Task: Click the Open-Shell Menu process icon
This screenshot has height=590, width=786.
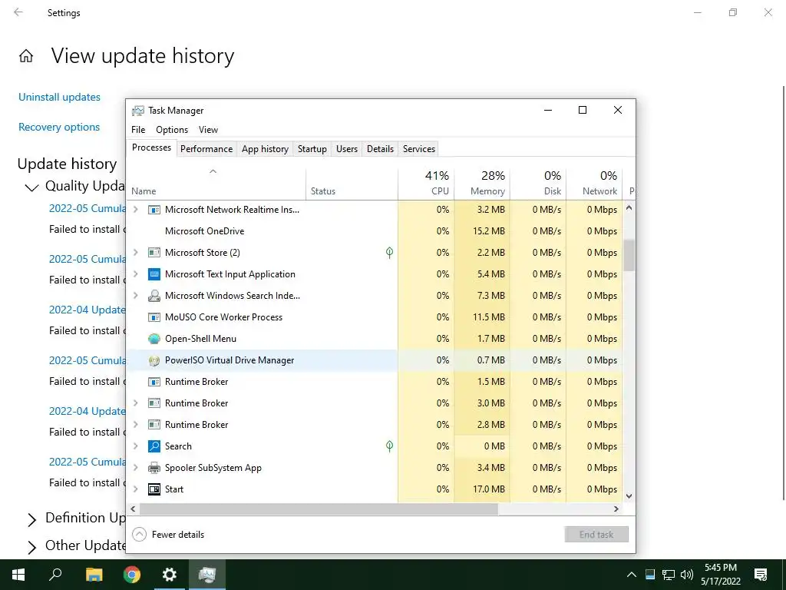Action: [x=154, y=339]
